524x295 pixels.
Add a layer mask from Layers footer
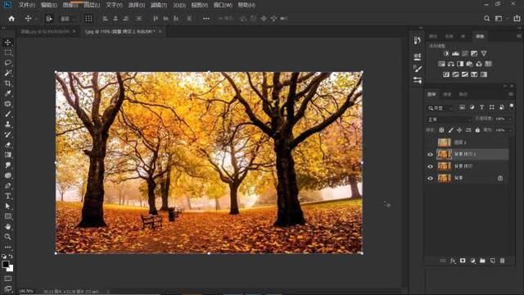(463, 261)
